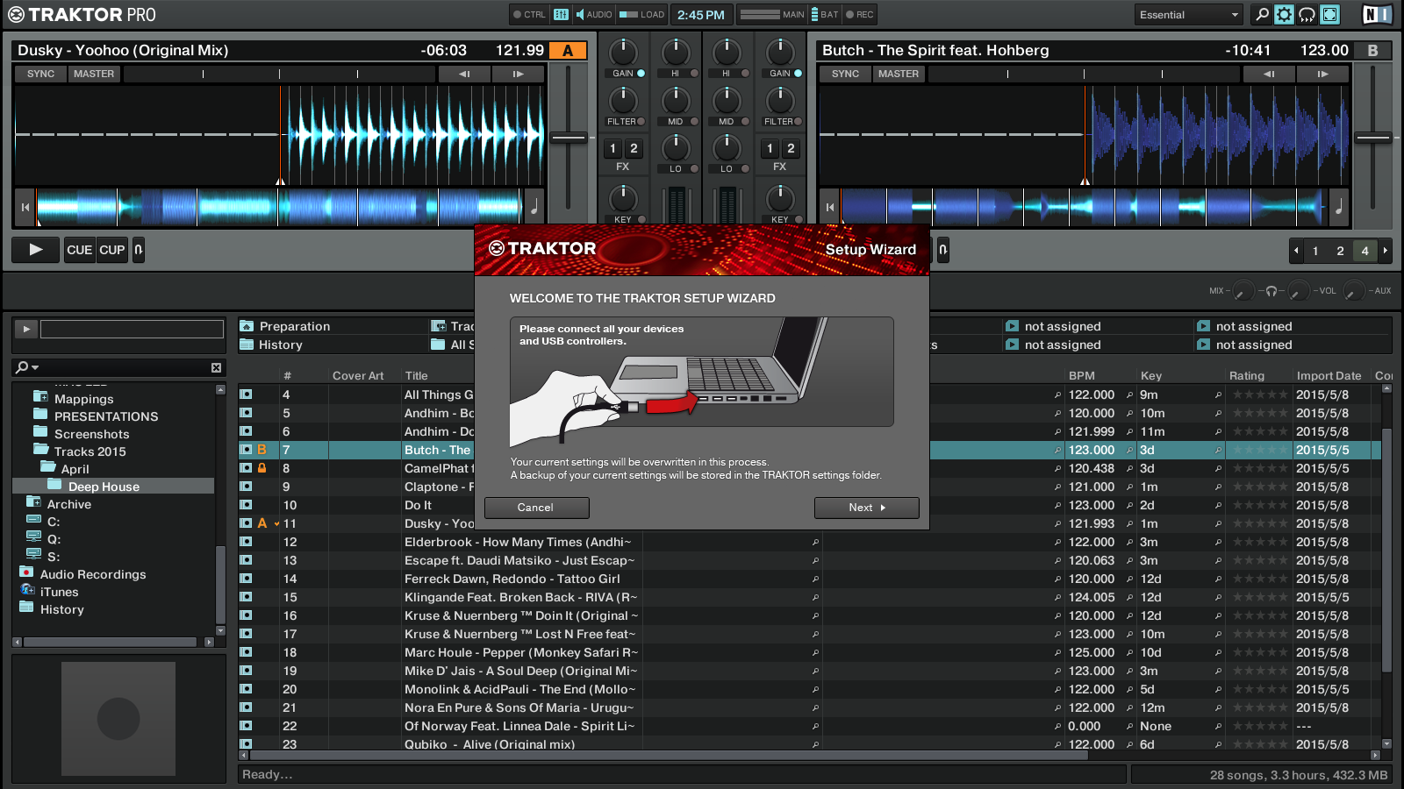This screenshot has width=1404, height=789.
Task: Click Deck B tempo bend down arrow
Action: (x=1269, y=74)
